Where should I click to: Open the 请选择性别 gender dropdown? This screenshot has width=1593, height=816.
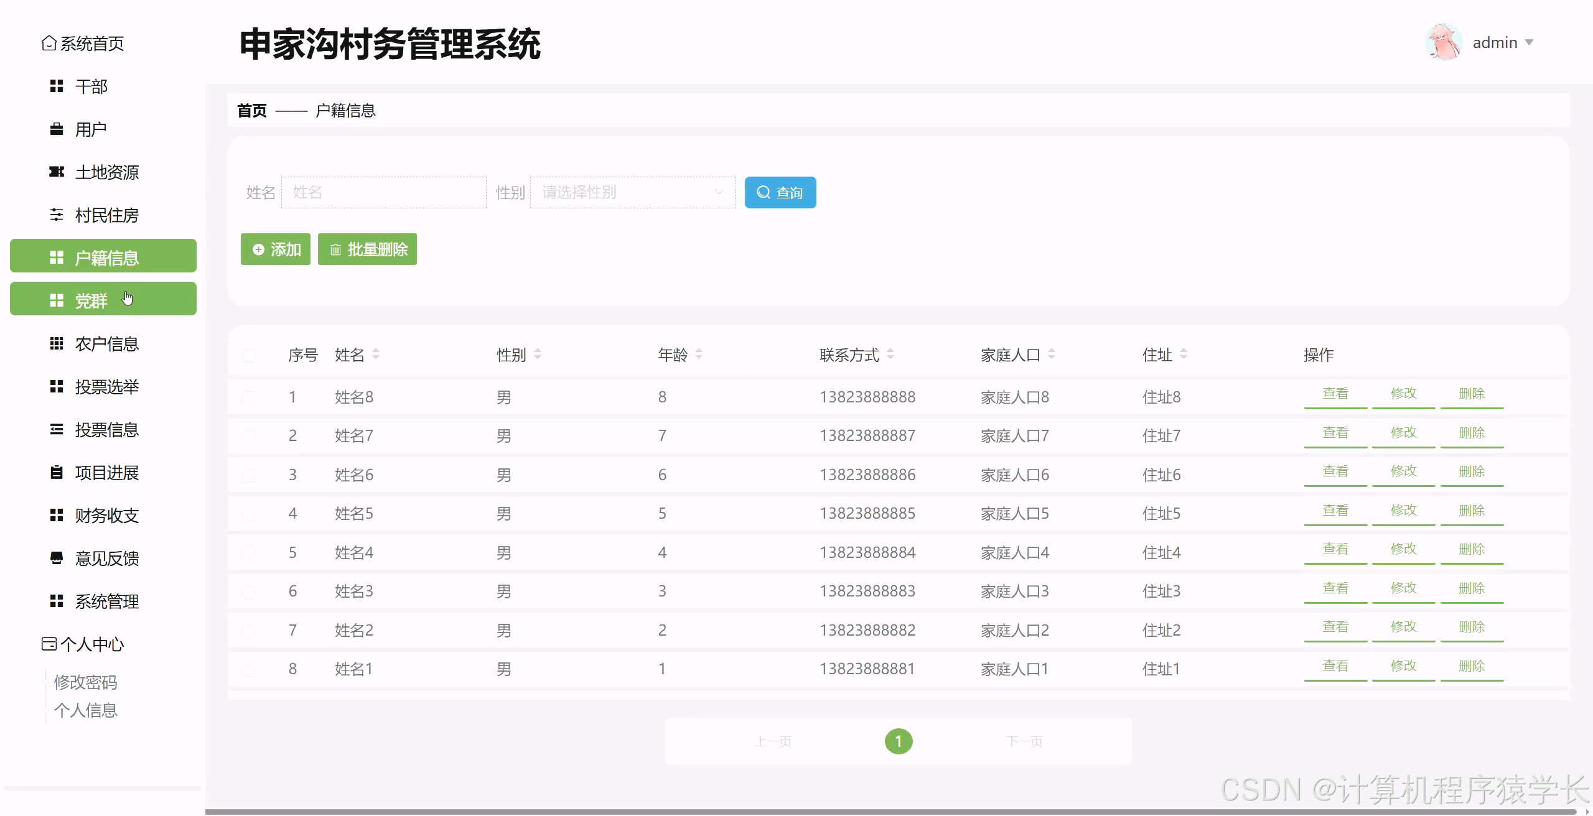pos(632,192)
